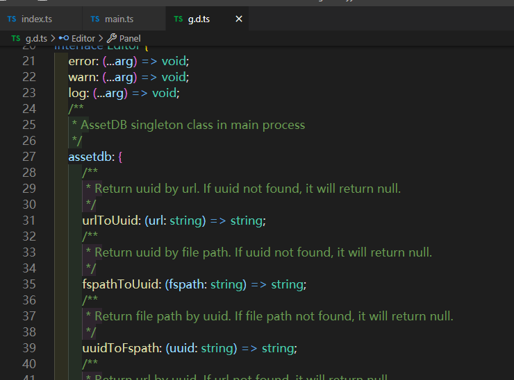Click the TS file icon on the main.ts tab
Image resolution: width=514 pixels, height=380 pixels.
point(94,19)
